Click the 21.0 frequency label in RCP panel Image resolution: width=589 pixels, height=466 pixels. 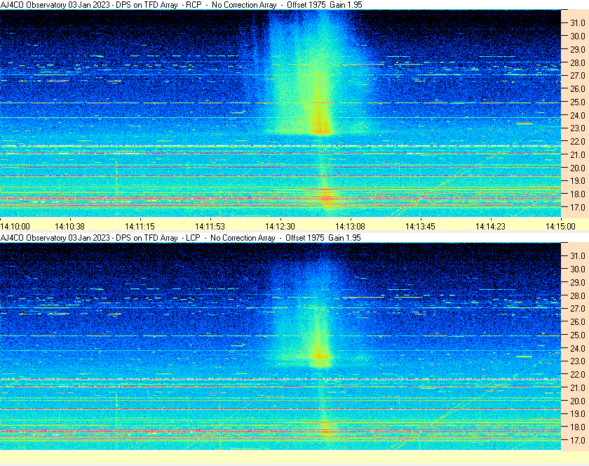(x=578, y=154)
